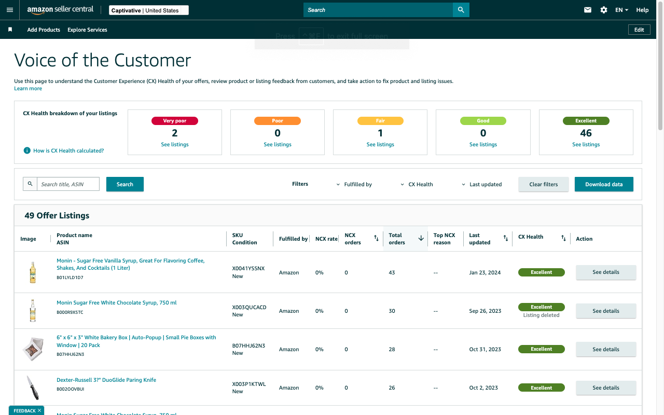This screenshot has height=415, width=664.
Task: Expand the Last updated filter
Action: pos(482,184)
